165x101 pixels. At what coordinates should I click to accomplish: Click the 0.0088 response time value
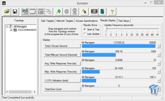coord(119,60)
